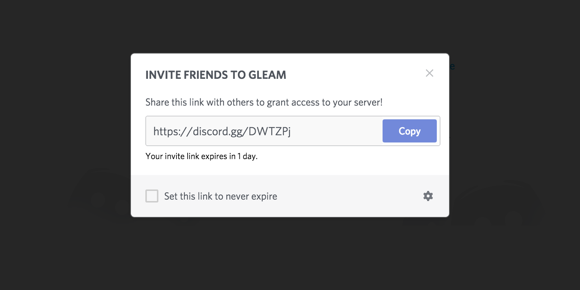Viewport: 580px width, 290px height.
Task: Open invite link settings via gear icon
Action: [428, 196]
